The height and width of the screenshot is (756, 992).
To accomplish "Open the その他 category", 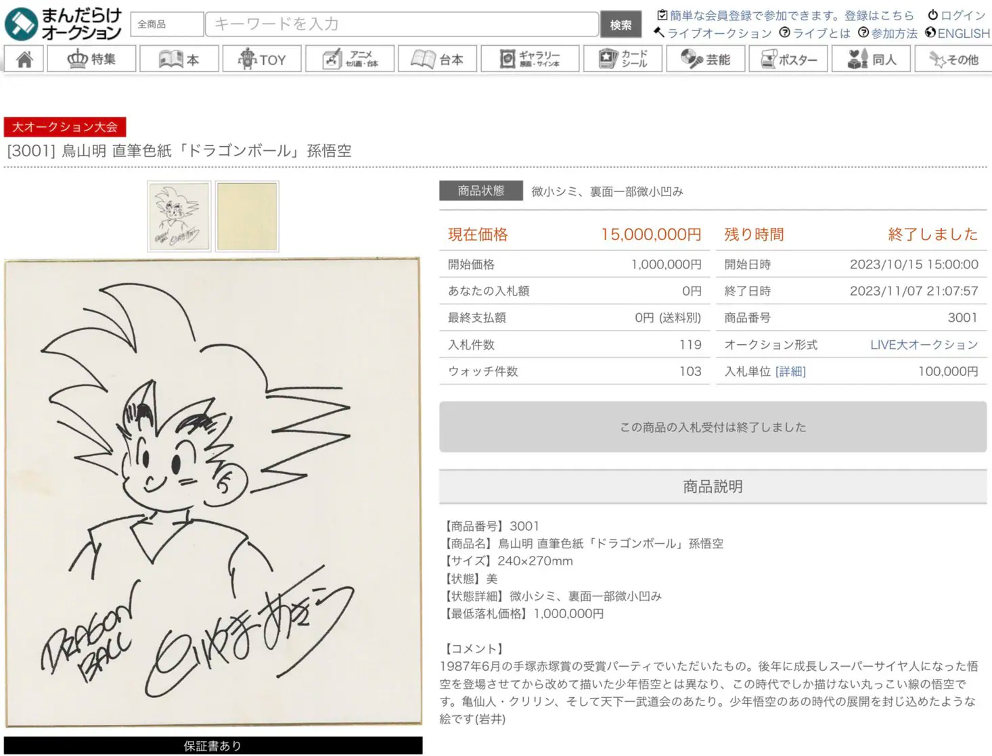I will [x=953, y=59].
